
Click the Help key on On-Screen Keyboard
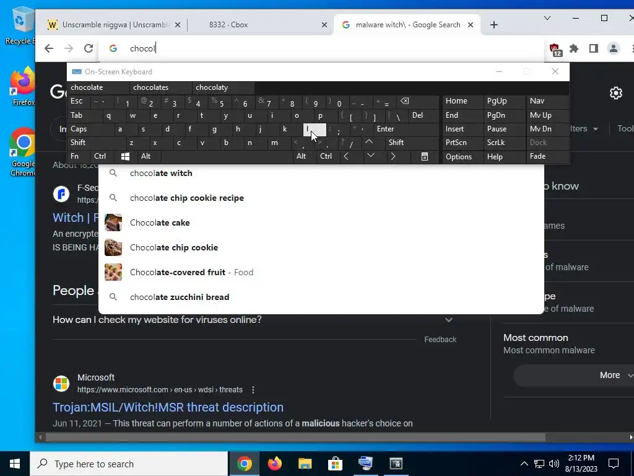505,157
